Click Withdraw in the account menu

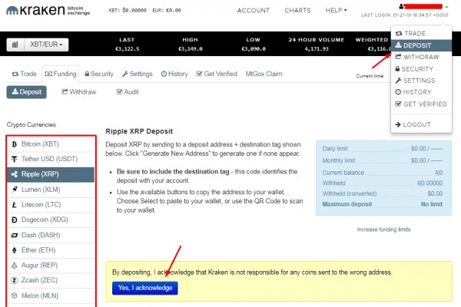pyautogui.click(x=421, y=57)
